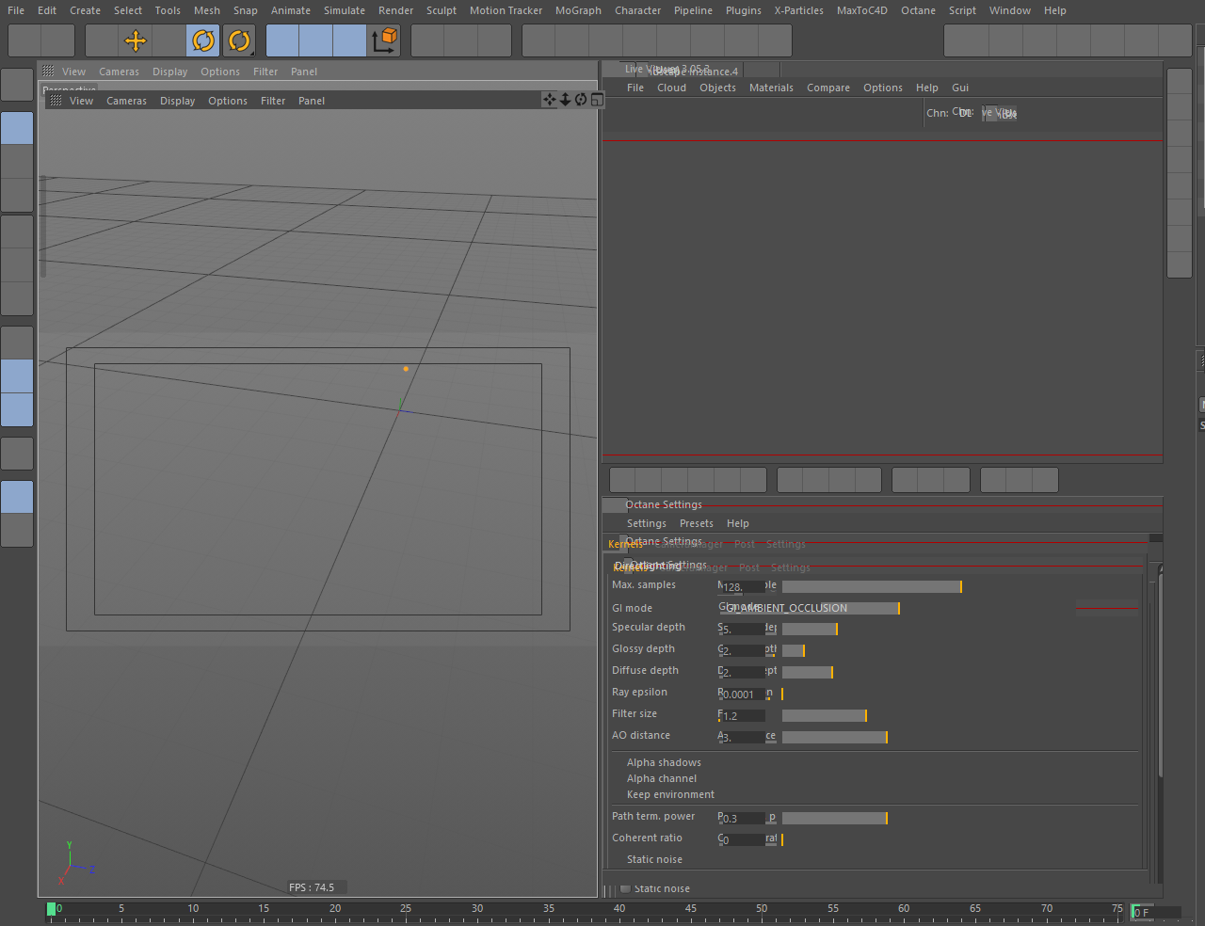1205x926 pixels.
Task: Click the Diffuse depth slider bar
Action: coord(808,672)
